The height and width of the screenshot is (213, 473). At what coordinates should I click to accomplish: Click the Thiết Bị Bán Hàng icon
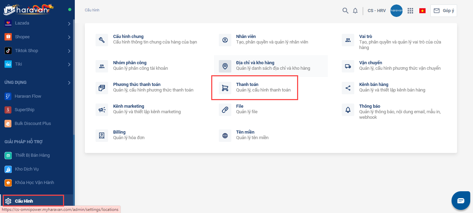8,155
